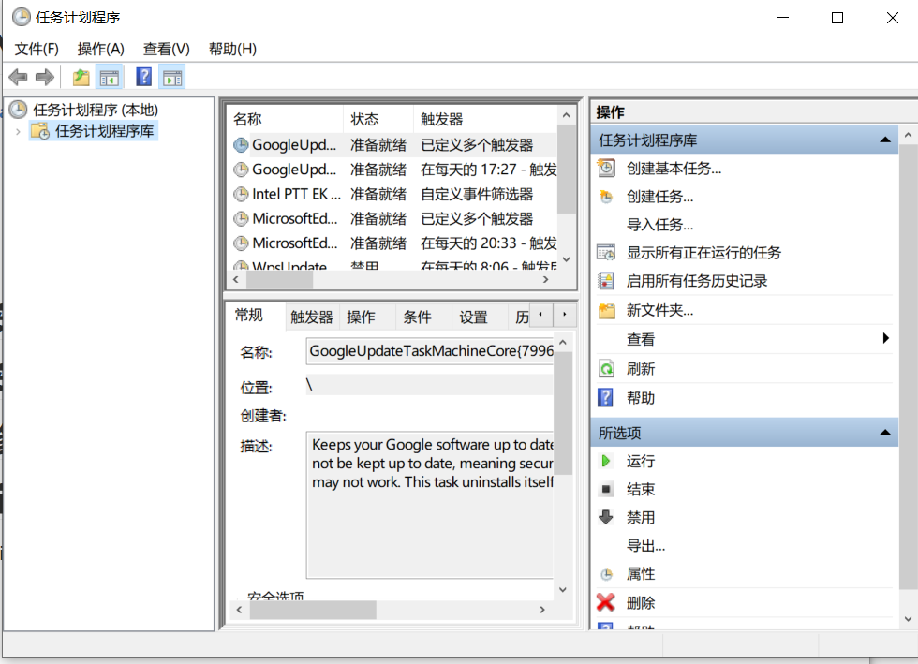Click the green 刷新 icon
918x664 pixels.
(607, 369)
